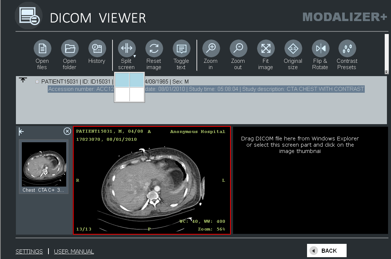This screenshot has width=391, height=259.
Task: Open the SETTINGS link
Action: [x=29, y=251]
